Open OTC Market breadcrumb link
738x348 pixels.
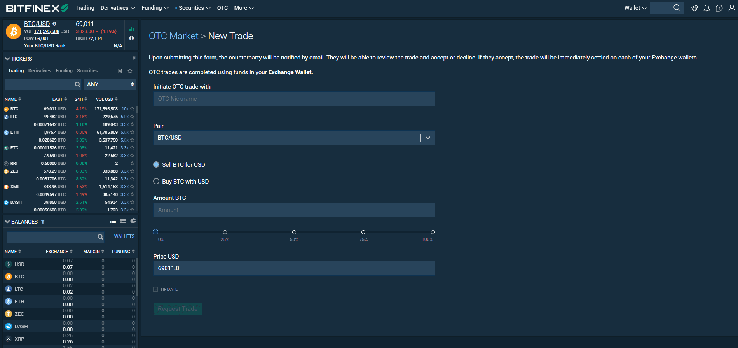(x=174, y=36)
